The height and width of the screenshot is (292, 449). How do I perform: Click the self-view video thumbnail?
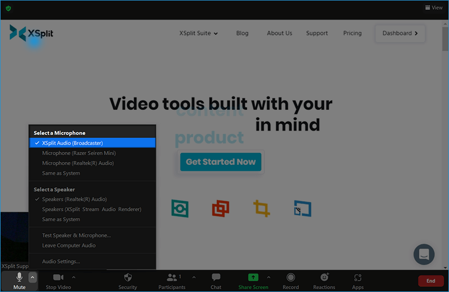click(15, 240)
